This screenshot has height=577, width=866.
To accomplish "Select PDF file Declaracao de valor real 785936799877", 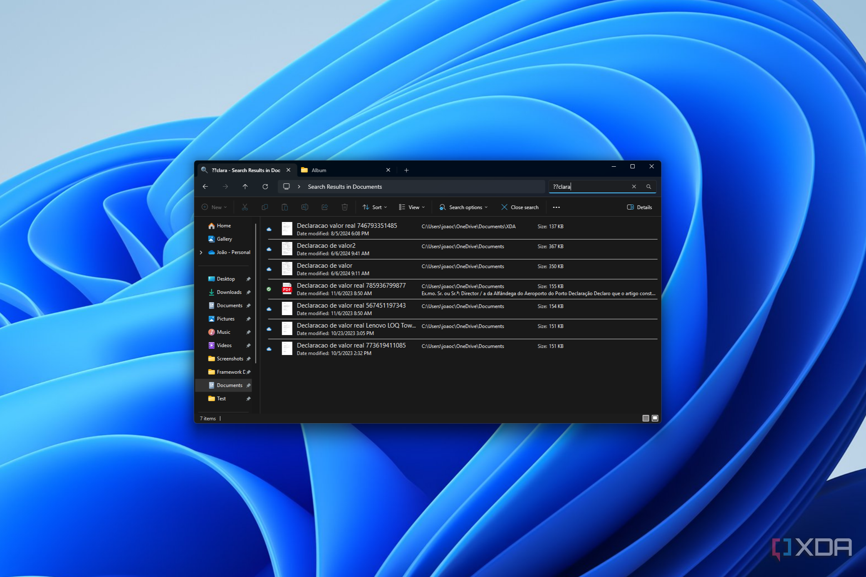I will [462, 289].
